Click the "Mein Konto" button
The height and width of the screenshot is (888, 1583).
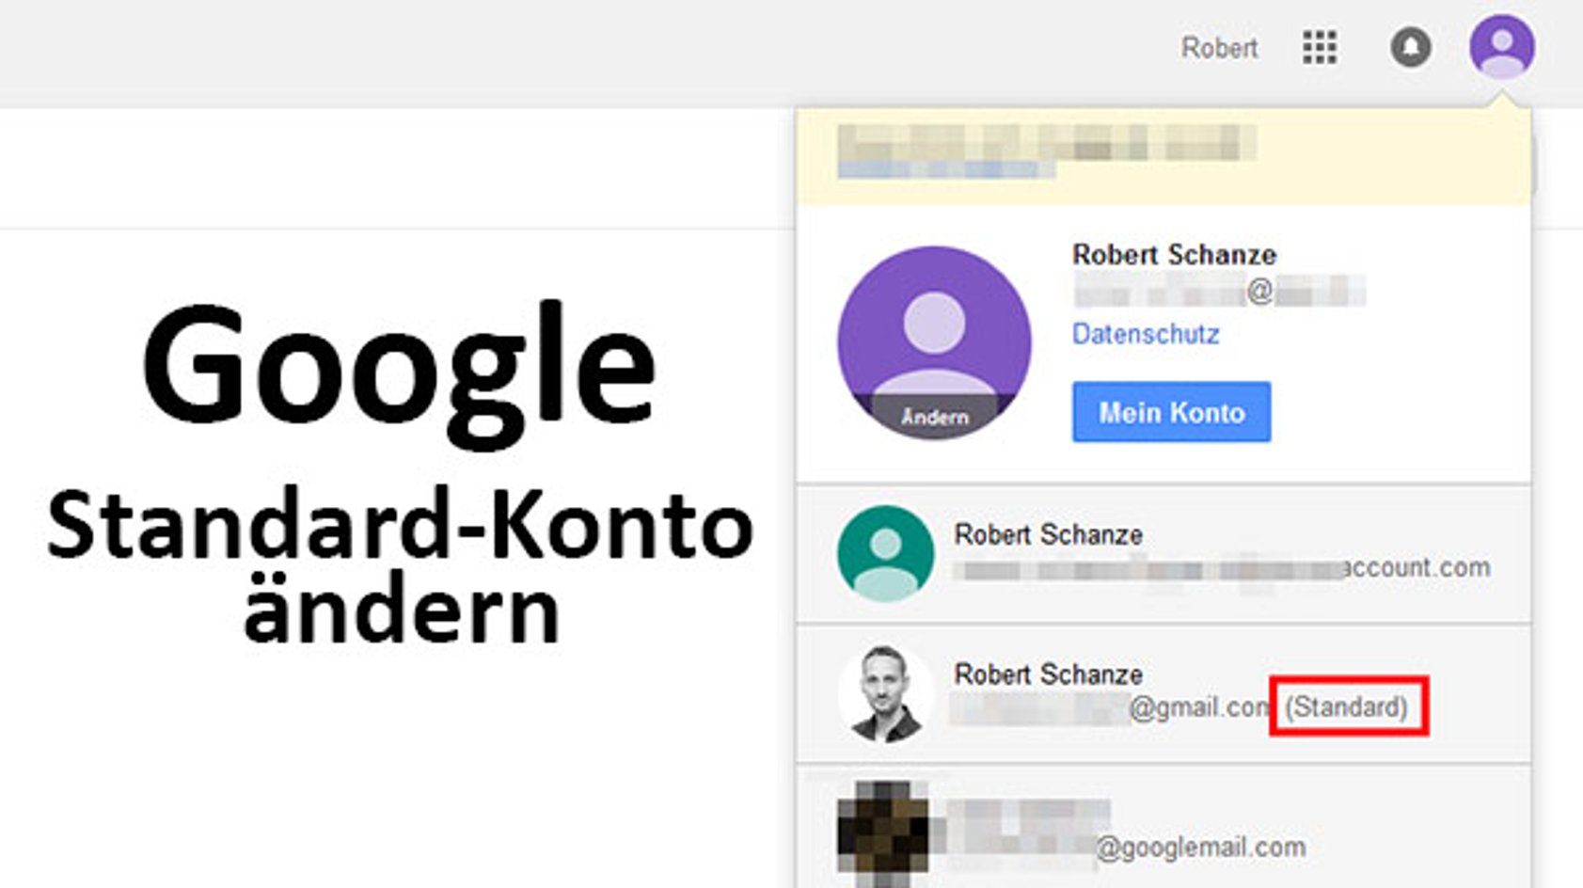pyautogui.click(x=1171, y=412)
